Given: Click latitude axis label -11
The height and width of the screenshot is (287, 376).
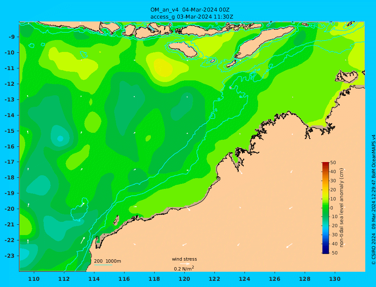Looking at the screenshot, I should [9, 68].
